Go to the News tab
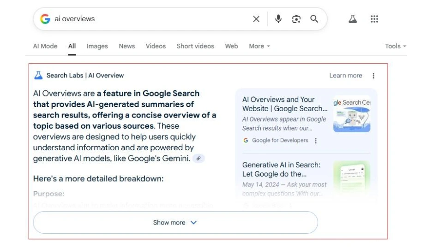445x248 pixels. (127, 46)
